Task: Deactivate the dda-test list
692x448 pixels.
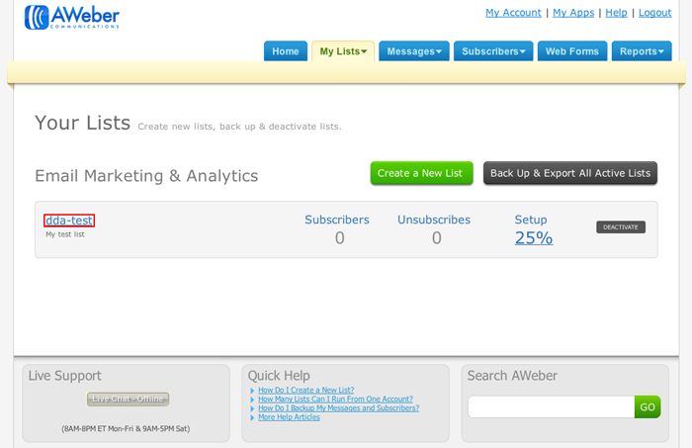Action: tap(621, 226)
